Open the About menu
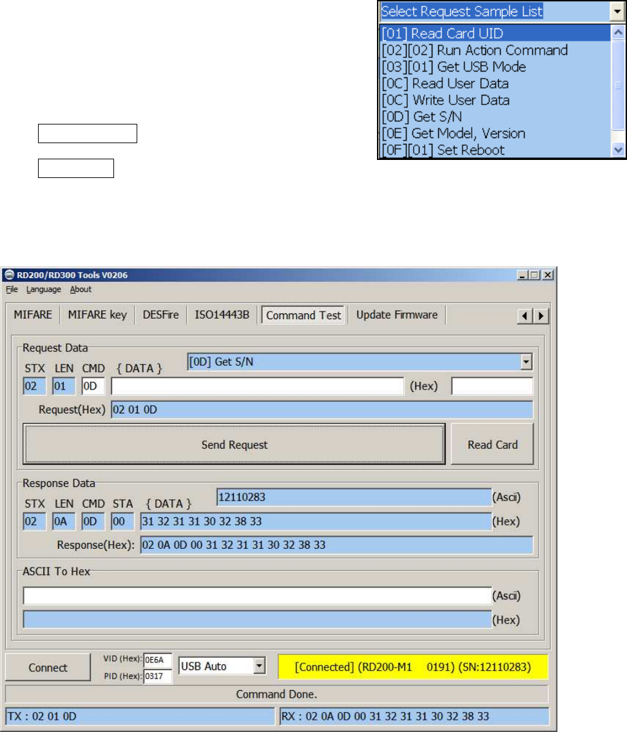The width and height of the screenshot is (627, 732). point(81,290)
